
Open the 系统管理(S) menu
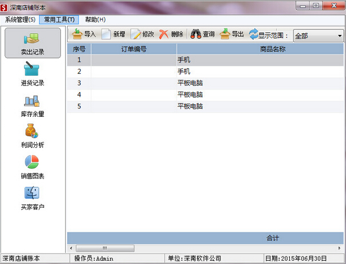coord(20,19)
